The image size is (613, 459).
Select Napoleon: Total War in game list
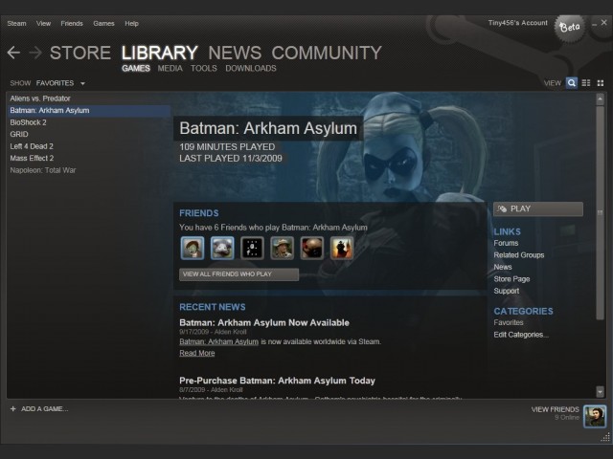(89, 170)
